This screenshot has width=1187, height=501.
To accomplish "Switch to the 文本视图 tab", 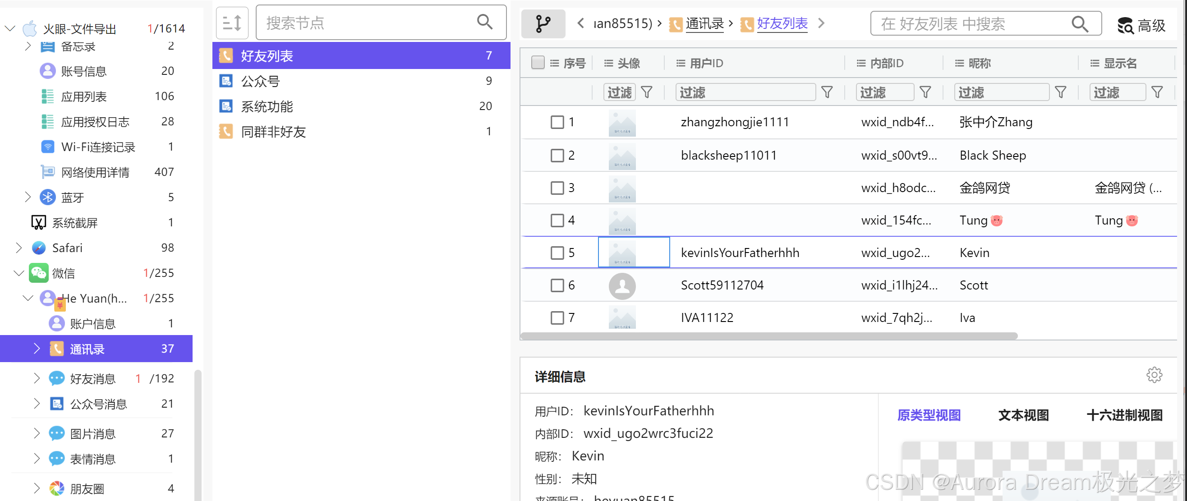I will pyautogui.click(x=1023, y=415).
